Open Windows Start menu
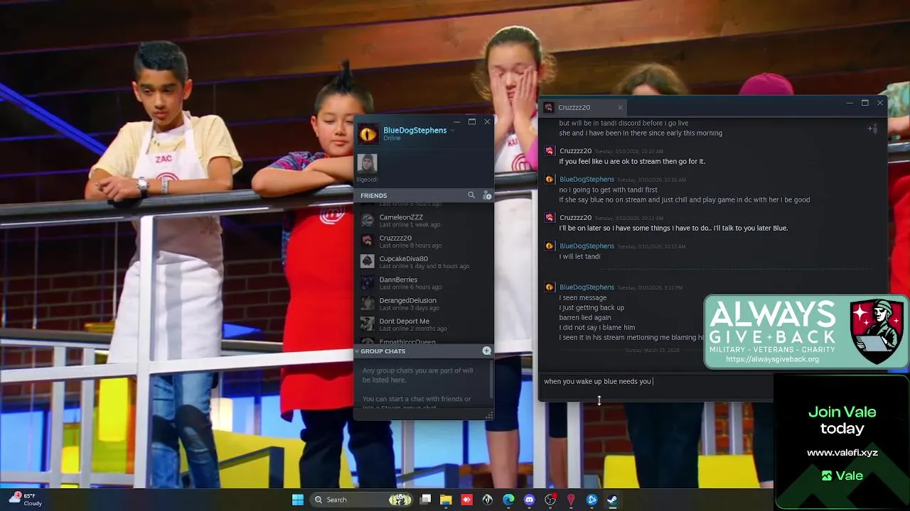Viewport: 910px width, 511px height. pos(298,500)
